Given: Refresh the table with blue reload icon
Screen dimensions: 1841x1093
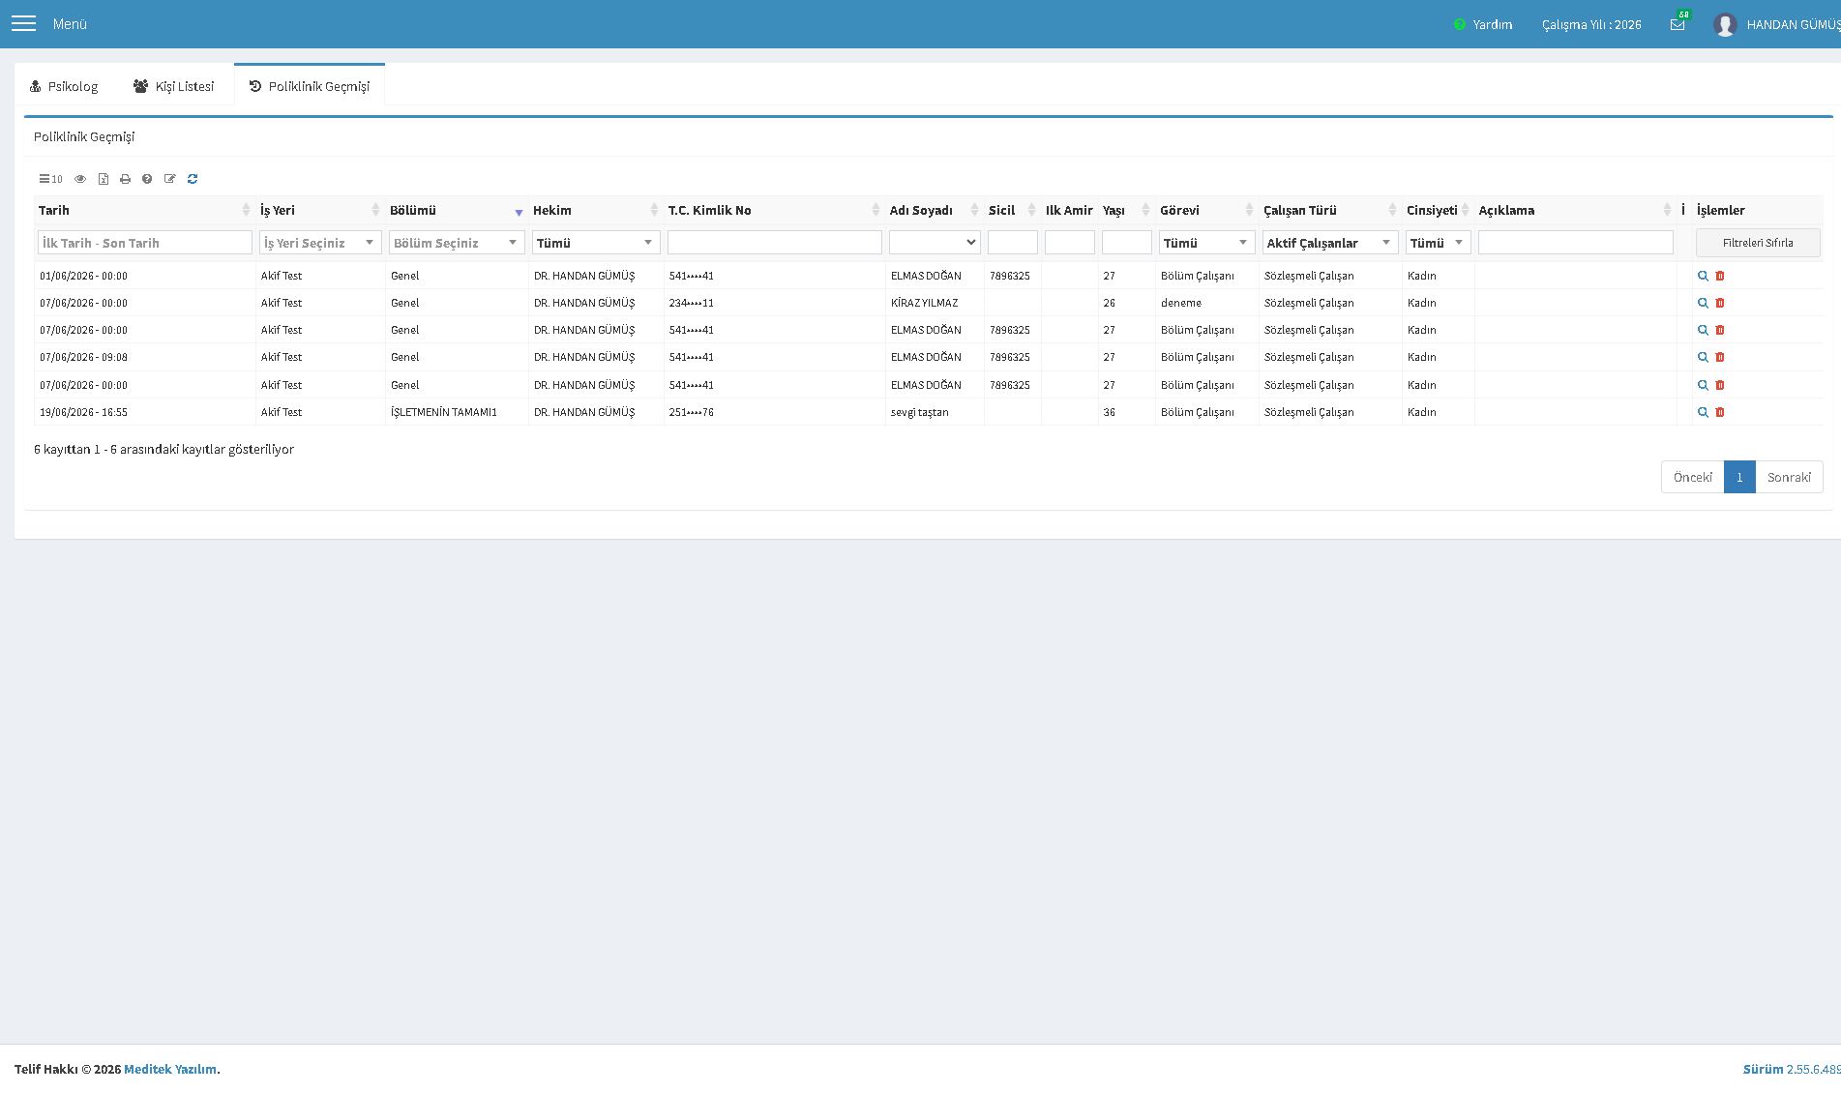Looking at the screenshot, I should point(193,179).
